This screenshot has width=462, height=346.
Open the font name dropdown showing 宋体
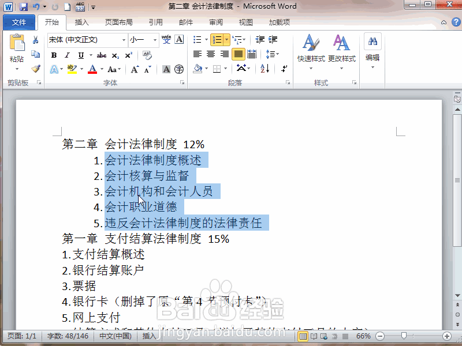pyautogui.click(x=124, y=40)
